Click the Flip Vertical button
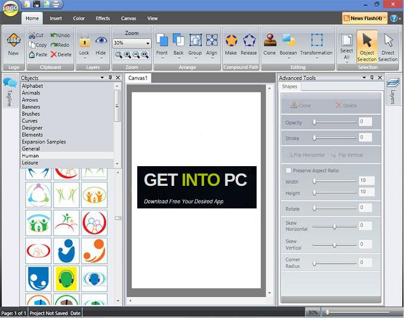 pyautogui.click(x=347, y=155)
